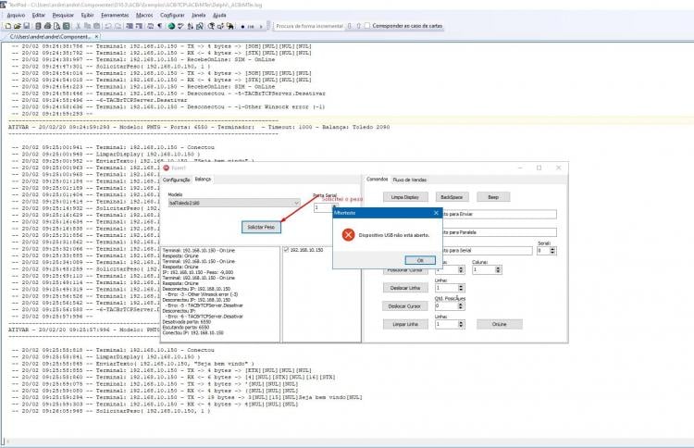The image size is (694, 448).
Task: Click the Texto para Paralela field
Action: pyautogui.click(x=500, y=232)
